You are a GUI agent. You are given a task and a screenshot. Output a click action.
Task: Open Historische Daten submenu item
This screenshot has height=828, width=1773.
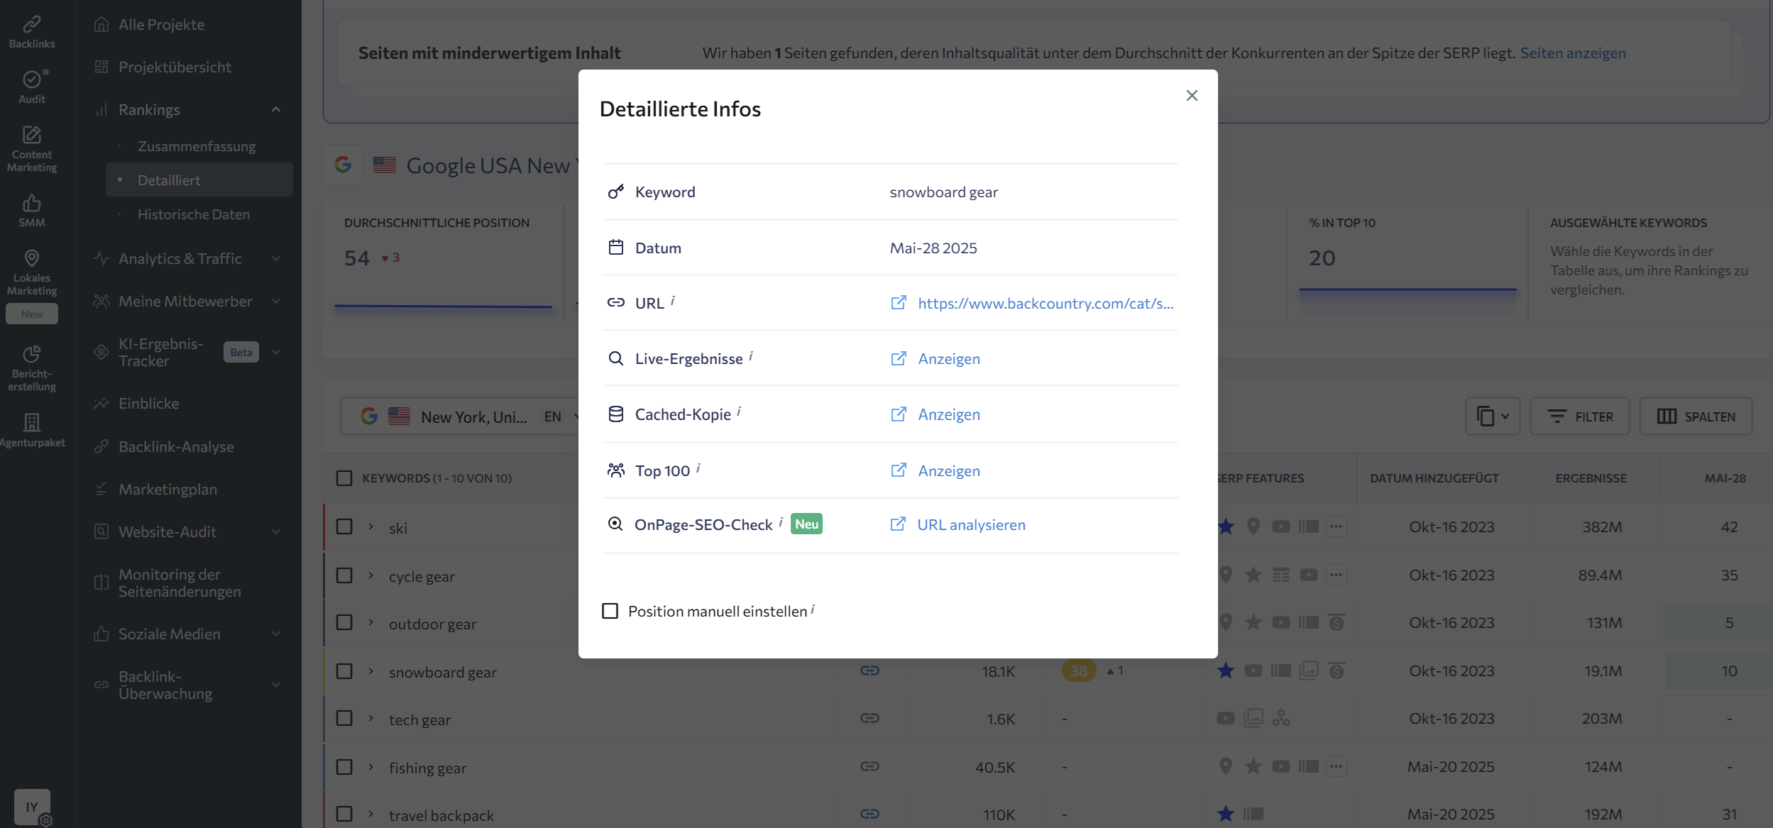pos(193,214)
